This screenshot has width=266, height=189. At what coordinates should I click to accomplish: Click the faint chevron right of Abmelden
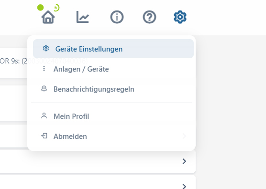coord(184,136)
